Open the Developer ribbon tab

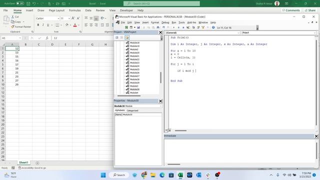click(x=126, y=10)
